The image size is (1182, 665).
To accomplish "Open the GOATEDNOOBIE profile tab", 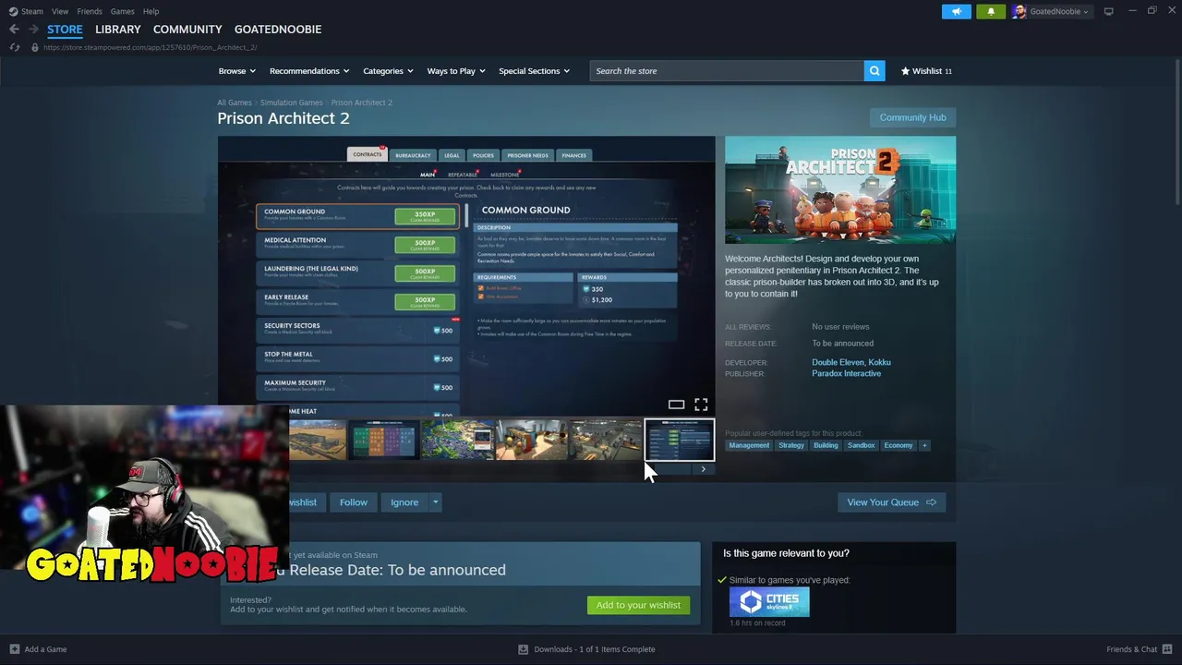I will click(278, 30).
